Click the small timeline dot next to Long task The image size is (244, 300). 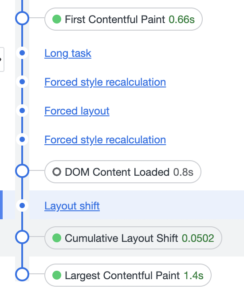click(22, 53)
